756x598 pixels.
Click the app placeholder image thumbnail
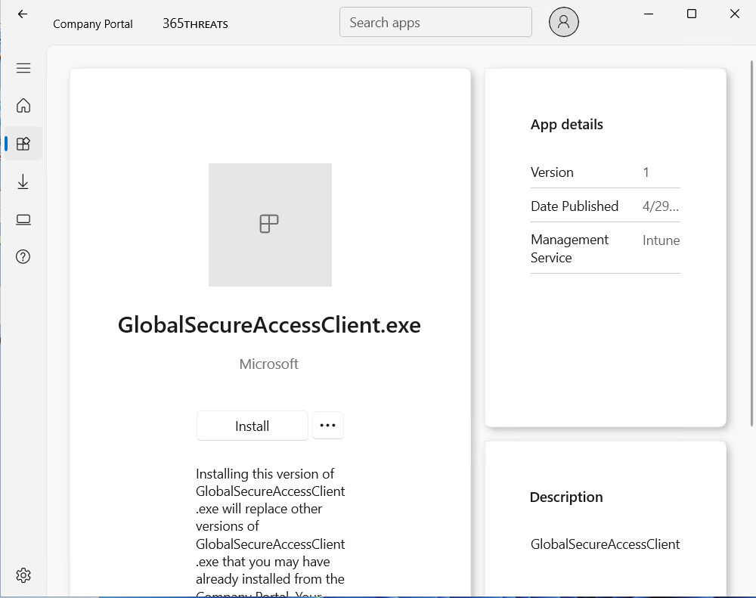point(270,225)
